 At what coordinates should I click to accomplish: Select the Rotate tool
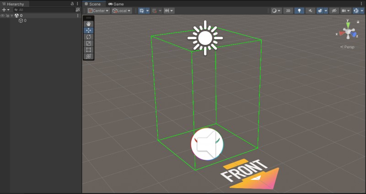pyautogui.click(x=89, y=37)
